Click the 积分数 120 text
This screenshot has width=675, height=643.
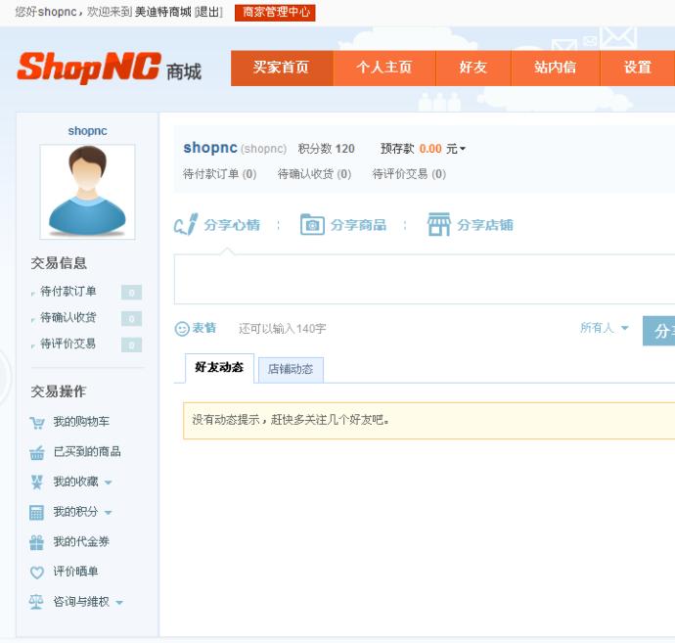pyautogui.click(x=327, y=149)
